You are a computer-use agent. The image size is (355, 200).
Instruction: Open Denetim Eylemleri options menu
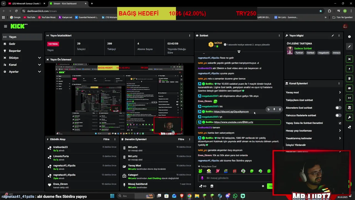pyautogui.click(x=190, y=139)
